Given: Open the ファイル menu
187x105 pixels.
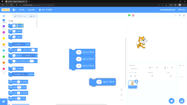Looking at the screenshot, I should pos(21,10).
